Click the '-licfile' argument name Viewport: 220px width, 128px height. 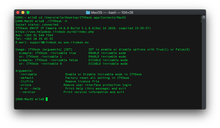[26, 81]
